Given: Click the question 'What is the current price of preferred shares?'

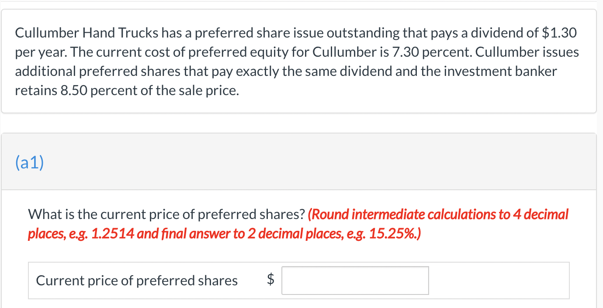Looking at the screenshot, I should pos(166,214).
